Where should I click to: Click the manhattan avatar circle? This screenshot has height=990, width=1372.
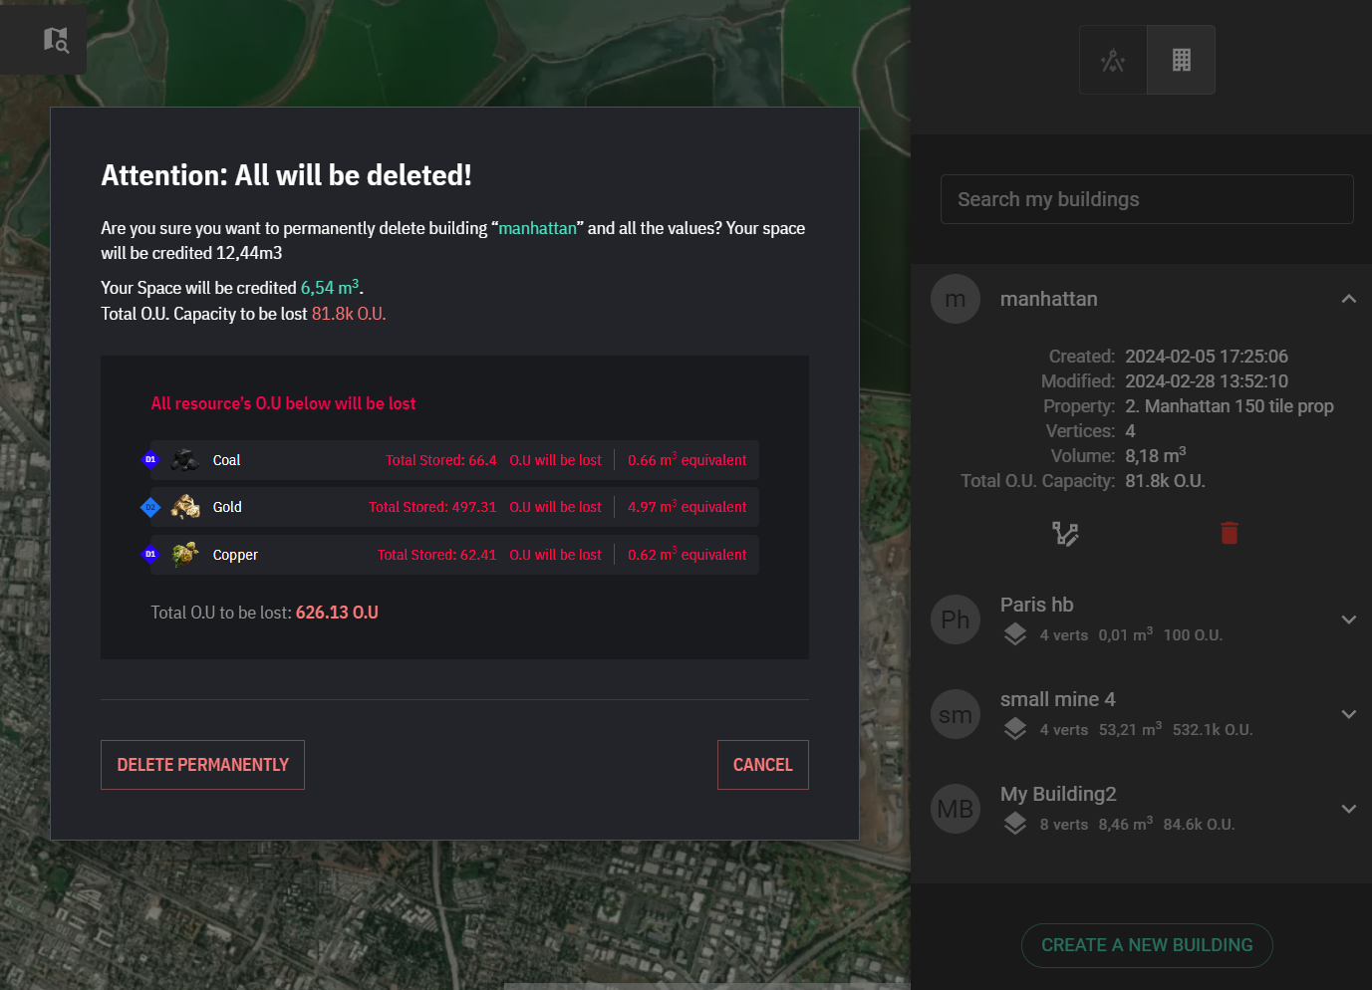click(955, 299)
